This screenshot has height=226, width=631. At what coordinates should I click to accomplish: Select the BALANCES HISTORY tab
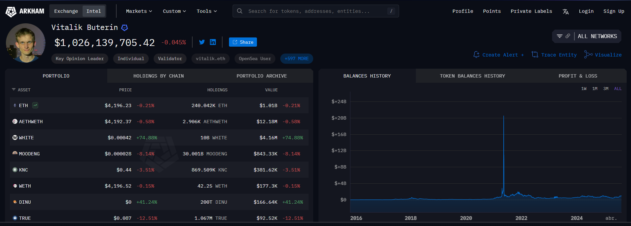(367, 76)
